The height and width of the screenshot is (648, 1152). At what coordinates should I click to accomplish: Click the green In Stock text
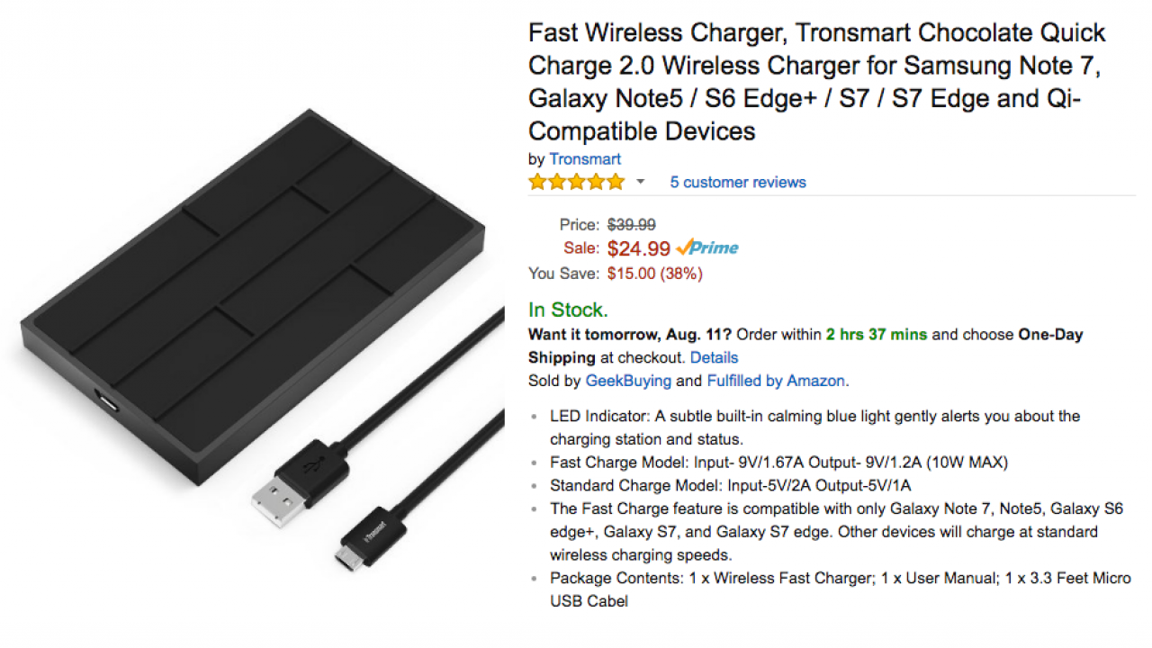[x=568, y=310]
